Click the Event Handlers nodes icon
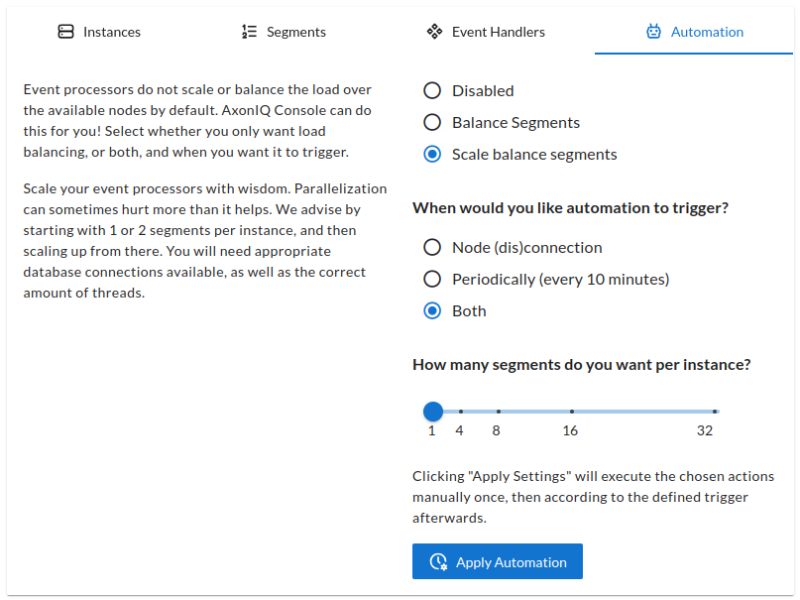This screenshot has height=600, width=800. tap(435, 31)
